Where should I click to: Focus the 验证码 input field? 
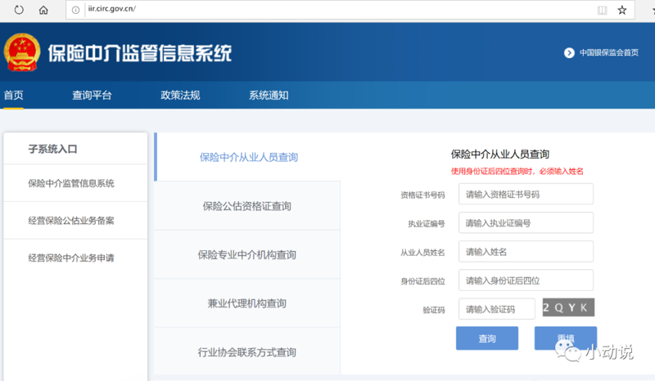click(x=497, y=309)
